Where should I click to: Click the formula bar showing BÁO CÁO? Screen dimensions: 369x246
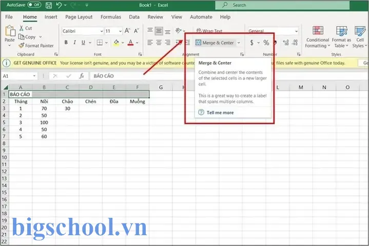pyautogui.click(x=228, y=76)
